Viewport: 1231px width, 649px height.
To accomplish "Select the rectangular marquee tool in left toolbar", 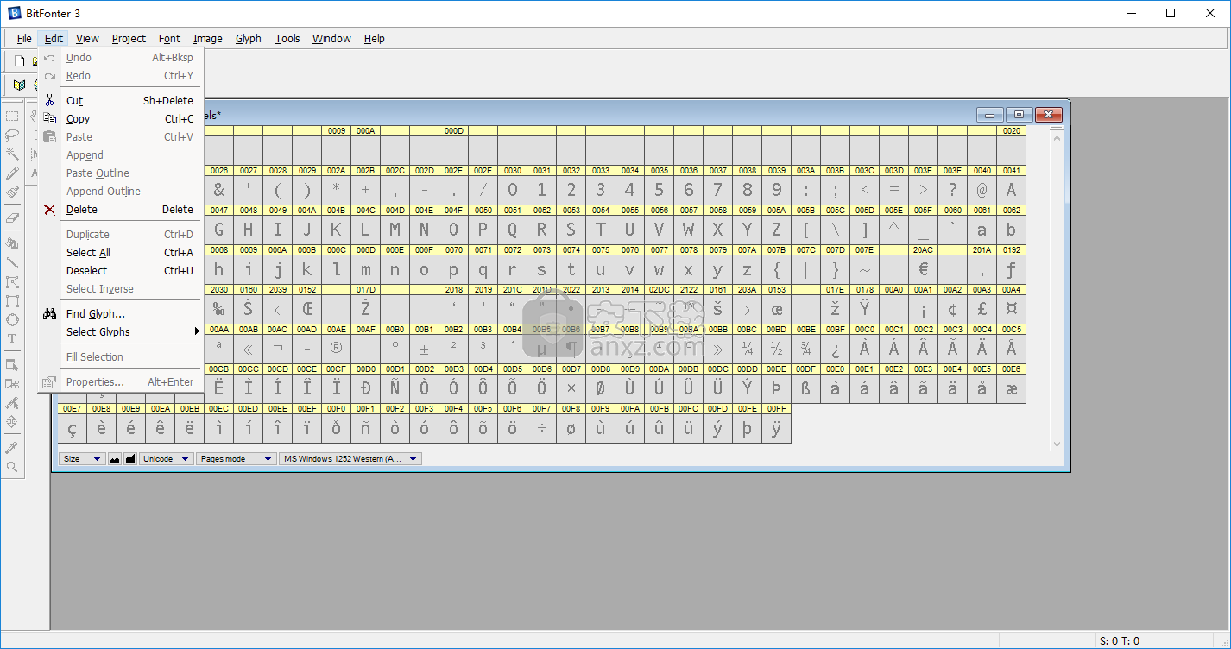I will pyautogui.click(x=12, y=116).
